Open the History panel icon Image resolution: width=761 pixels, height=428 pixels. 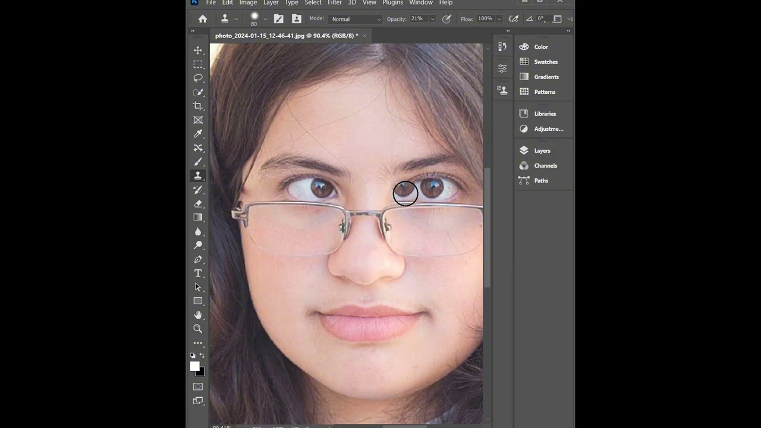tap(503, 47)
